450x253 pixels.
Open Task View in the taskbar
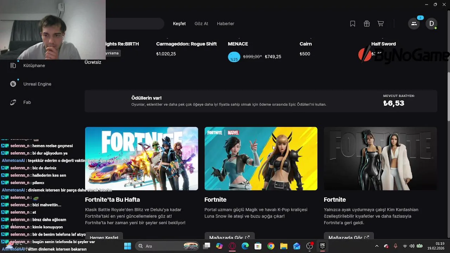(x=207, y=246)
